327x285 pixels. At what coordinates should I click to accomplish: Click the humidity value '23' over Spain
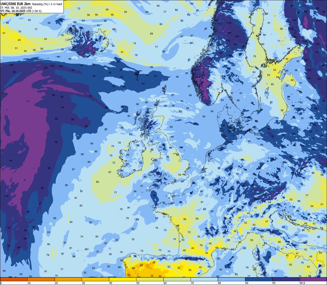pos(129,275)
